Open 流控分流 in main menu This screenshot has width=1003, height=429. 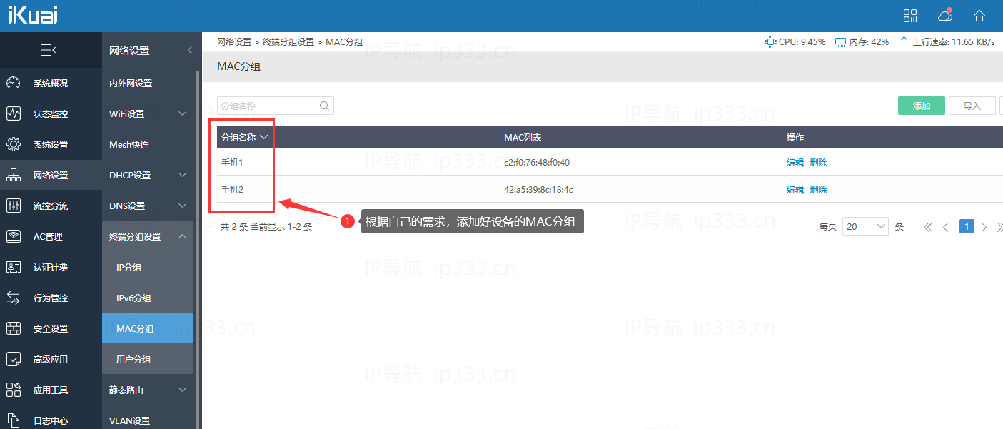tap(51, 206)
